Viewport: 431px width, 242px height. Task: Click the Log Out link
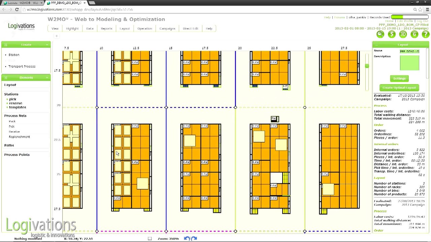pyautogui.click(x=422, y=21)
